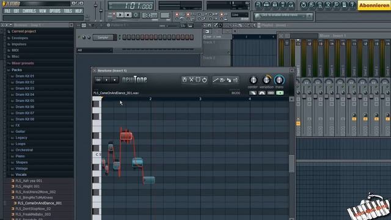Open the HELP menu
Image resolution: width=391 pixels, height=220 pixels.
[78, 11]
